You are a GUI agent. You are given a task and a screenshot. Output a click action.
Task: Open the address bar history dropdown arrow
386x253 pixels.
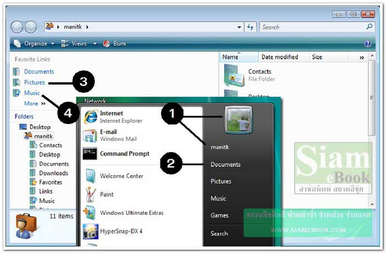click(239, 27)
